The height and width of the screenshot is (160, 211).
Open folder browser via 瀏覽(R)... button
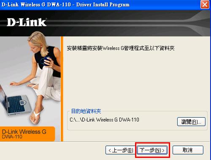coord(191,121)
